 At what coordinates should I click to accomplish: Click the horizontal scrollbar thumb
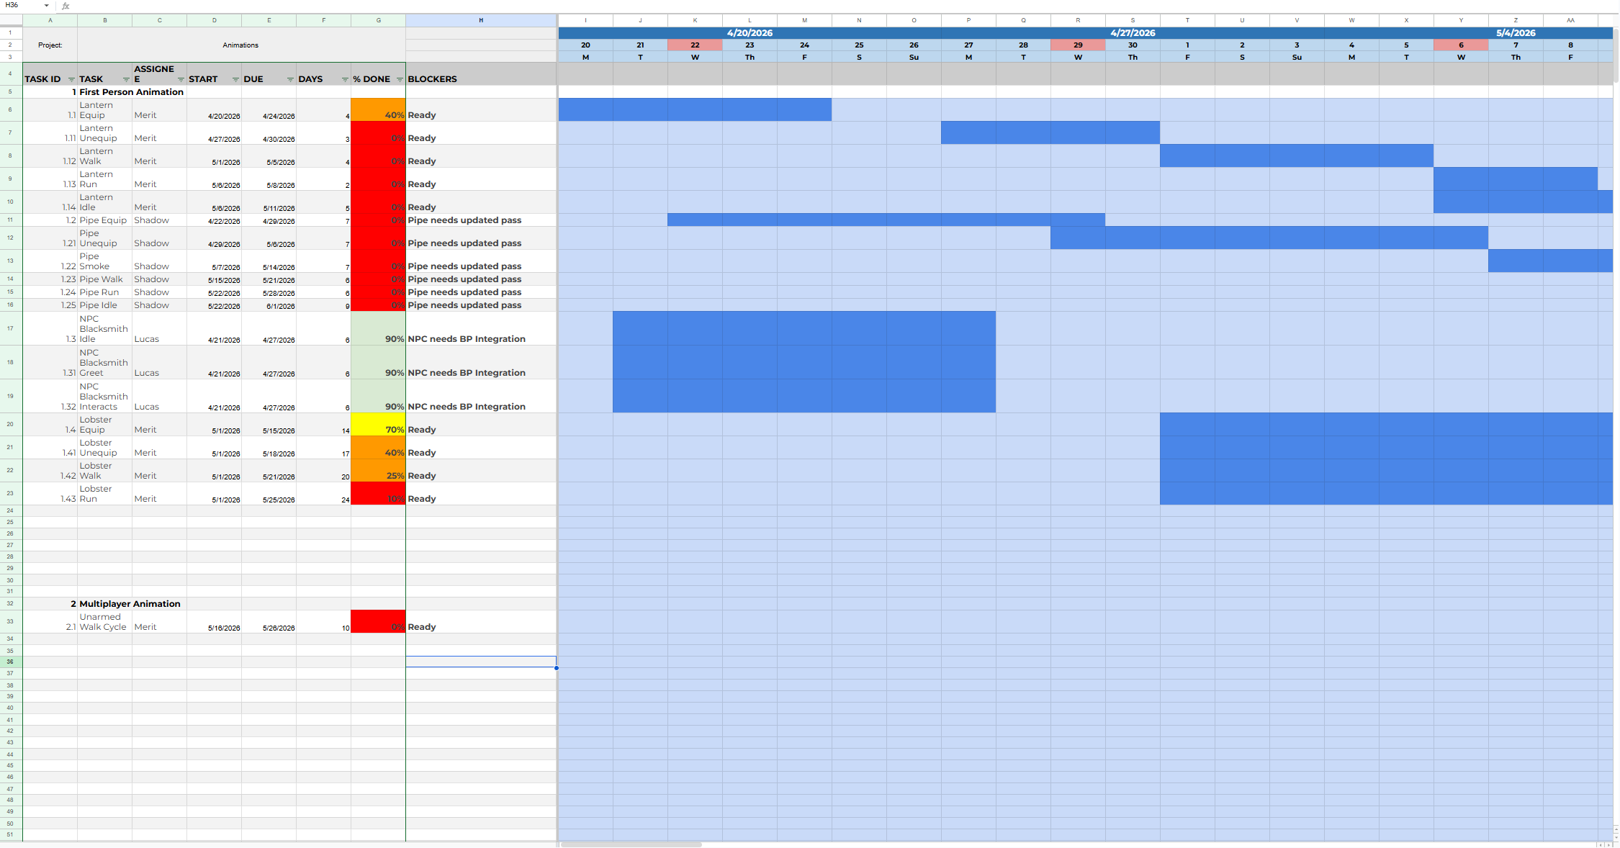tap(631, 844)
